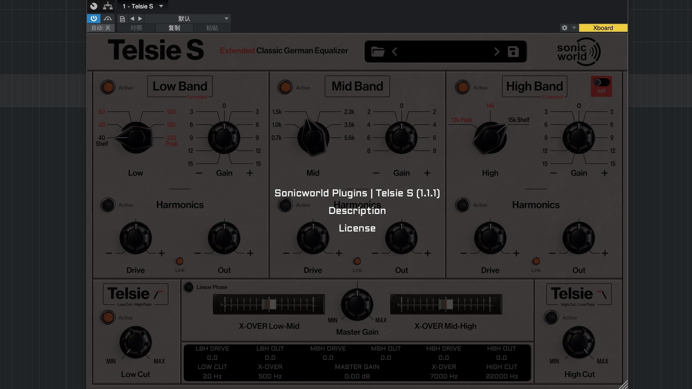Expand the 1 - Telsie S dropdown
Viewport: 692px width, 389px height.
click(x=161, y=6)
